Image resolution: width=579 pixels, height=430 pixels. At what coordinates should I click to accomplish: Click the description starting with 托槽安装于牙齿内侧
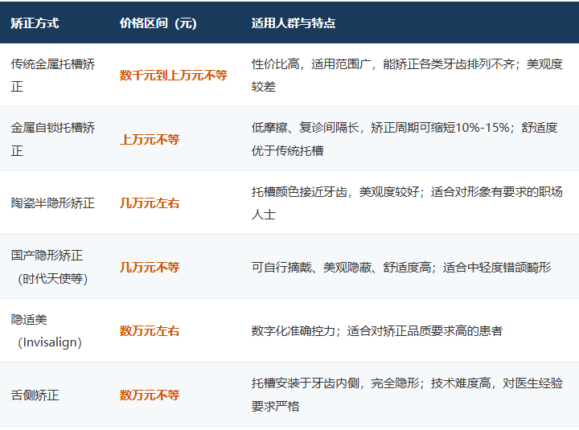pos(407,395)
